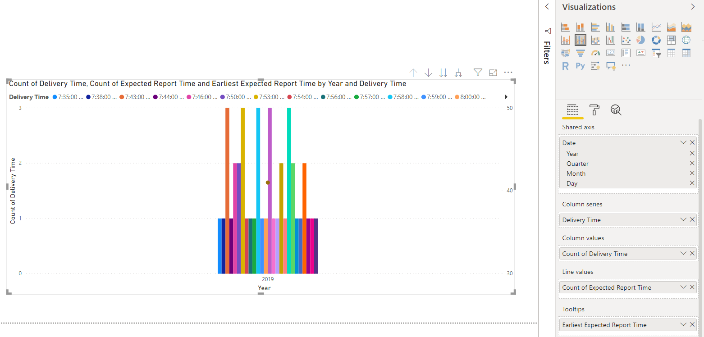The width and height of the screenshot is (704, 337).
Task: Switch to the Analytics magnifier tab
Action: coord(616,110)
